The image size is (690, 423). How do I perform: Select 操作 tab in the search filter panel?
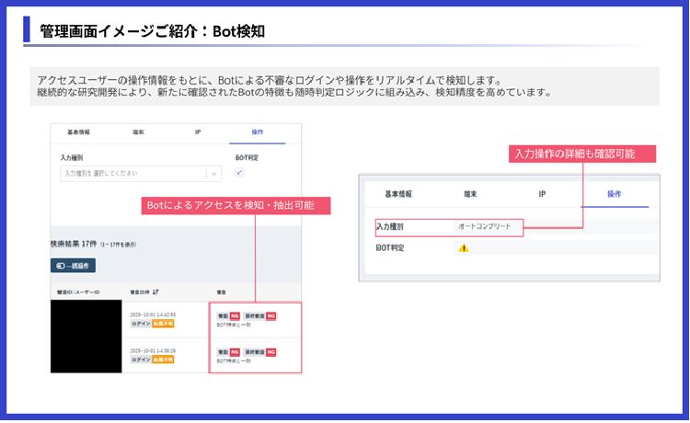pyautogui.click(x=258, y=131)
